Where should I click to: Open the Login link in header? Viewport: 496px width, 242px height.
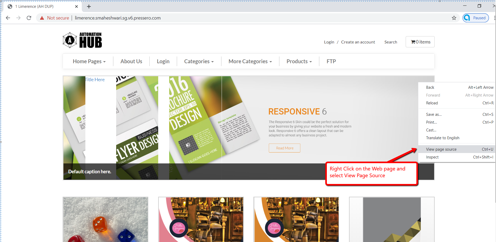click(x=329, y=42)
